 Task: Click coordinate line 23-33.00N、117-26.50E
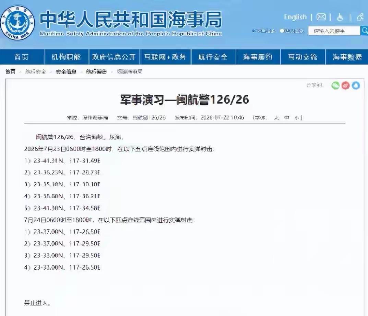62,267
